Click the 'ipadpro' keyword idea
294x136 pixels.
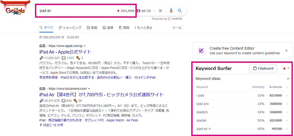pyautogui.click(x=202, y=112)
